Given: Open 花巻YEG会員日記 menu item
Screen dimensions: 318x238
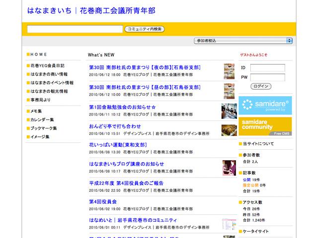Looking at the screenshot, I should [47, 65].
